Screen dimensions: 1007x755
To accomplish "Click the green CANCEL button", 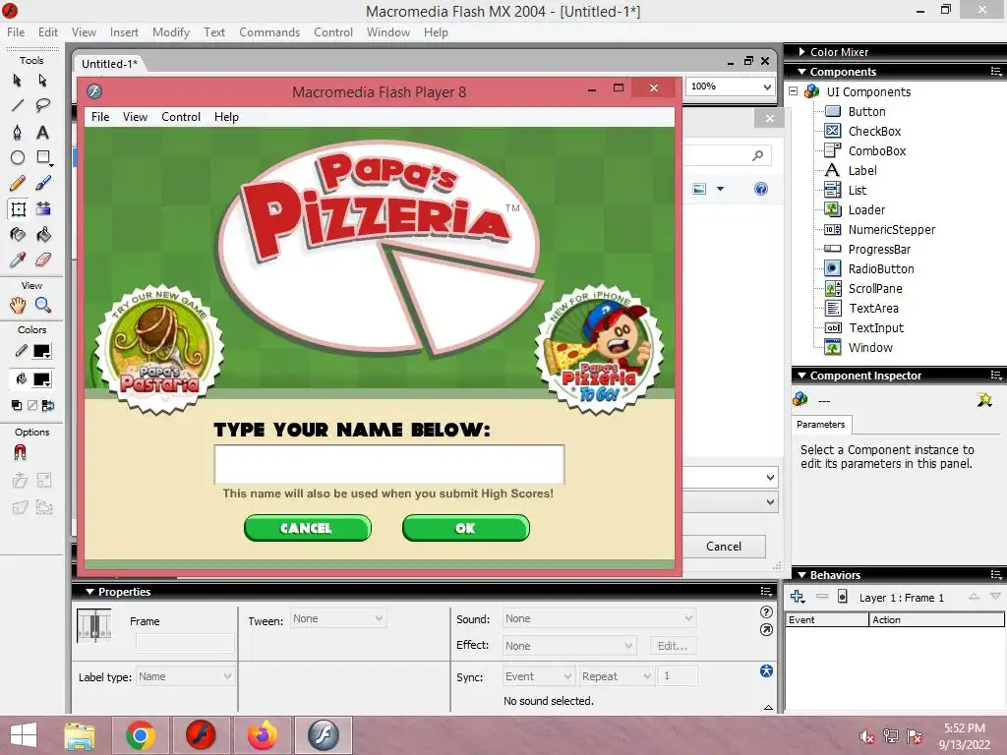I will pyautogui.click(x=308, y=528).
